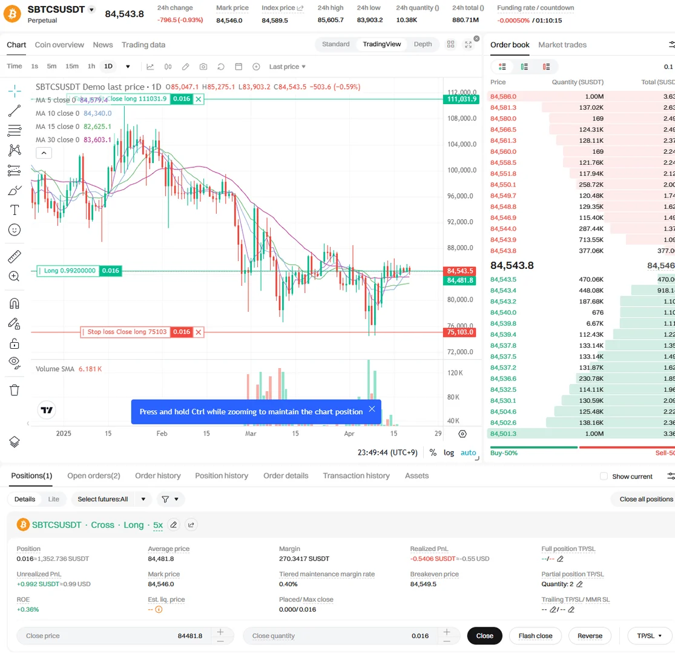Open the SBTCSUSDT pair selector dropdown
The image size is (675, 654).
pyautogui.click(x=91, y=10)
